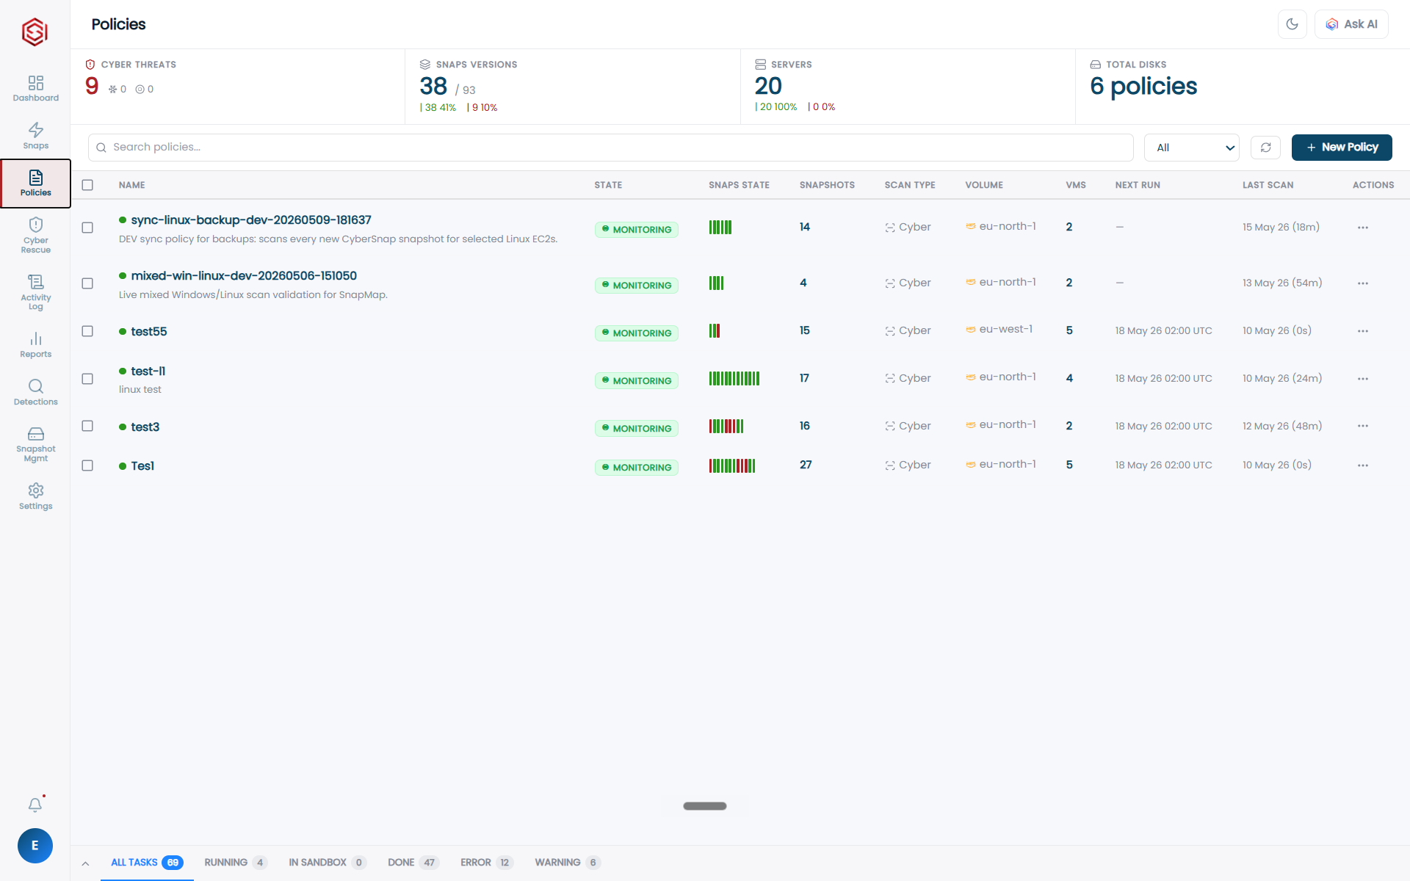The width and height of the screenshot is (1410, 881).
Task: Click the Ask AI button
Action: [1351, 24]
